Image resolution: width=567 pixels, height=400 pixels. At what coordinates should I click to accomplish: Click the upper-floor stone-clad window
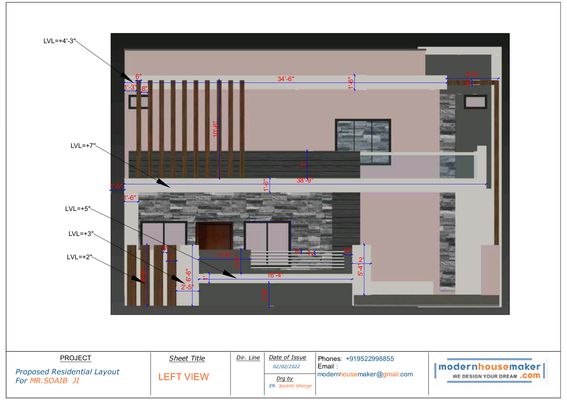pos(363,141)
